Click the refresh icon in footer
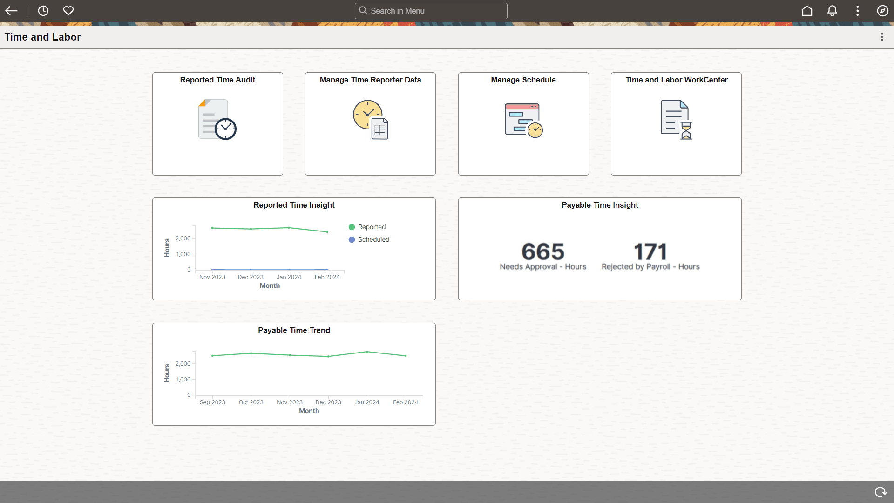The width and height of the screenshot is (894, 503). coord(880,492)
